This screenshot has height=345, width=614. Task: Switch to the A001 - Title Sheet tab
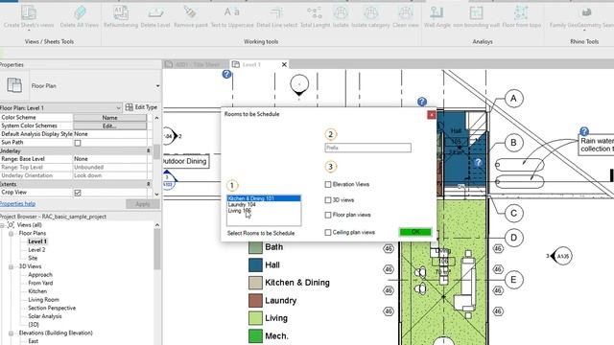(x=196, y=64)
